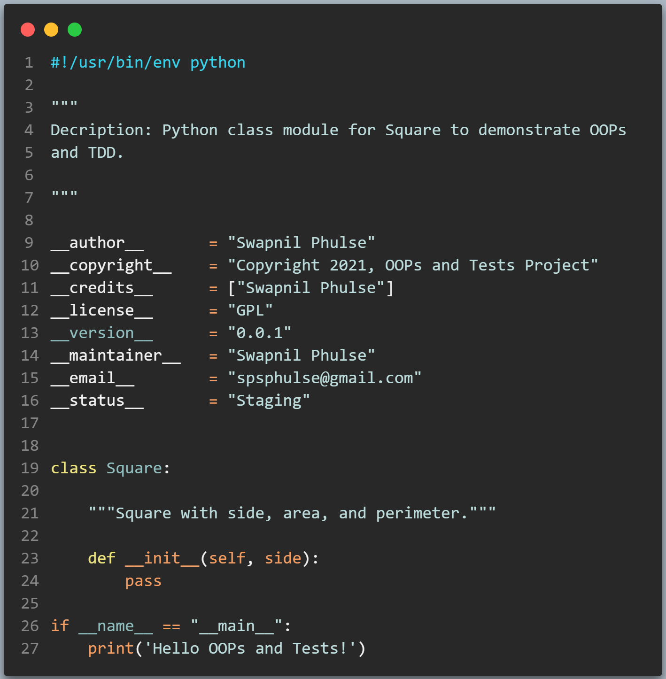Click the email string spsphulse@gmail.com
Screen dimensions: 666x679
325,378
